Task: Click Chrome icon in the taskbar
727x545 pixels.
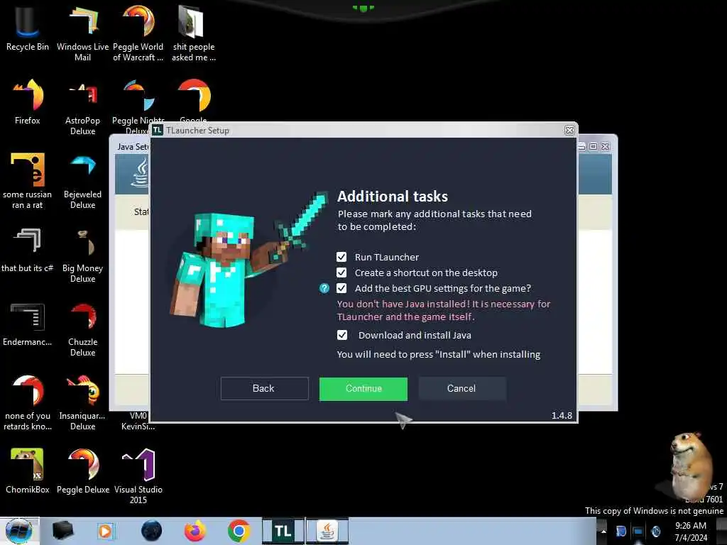Action: click(x=239, y=531)
